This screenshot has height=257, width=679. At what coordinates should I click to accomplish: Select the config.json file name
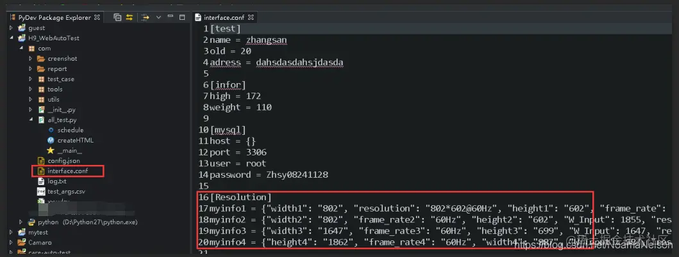63,160
